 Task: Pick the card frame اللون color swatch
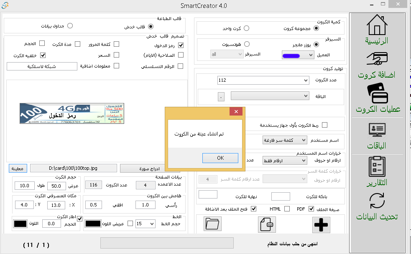point(20,224)
